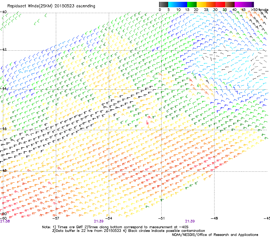
Task: Click the red 30-35 knots legend swatch
Action: [220, 4]
